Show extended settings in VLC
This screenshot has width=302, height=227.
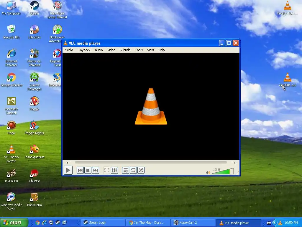coord(114,170)
